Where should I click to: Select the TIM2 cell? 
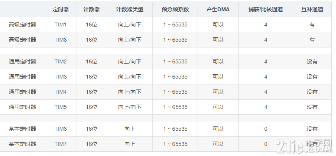click(61, 61)
